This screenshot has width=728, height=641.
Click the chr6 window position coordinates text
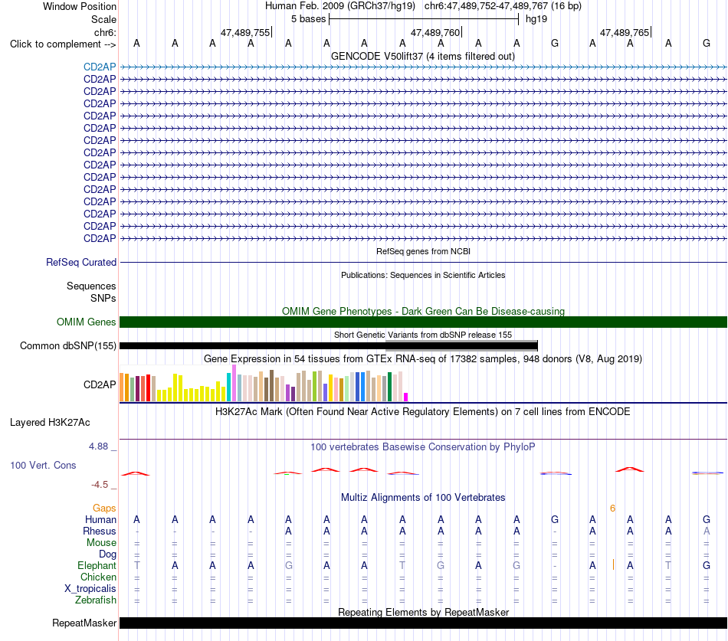pos(503,6)
